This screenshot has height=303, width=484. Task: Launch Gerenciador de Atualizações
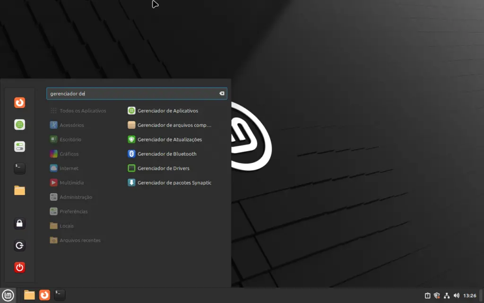[170, 139]
